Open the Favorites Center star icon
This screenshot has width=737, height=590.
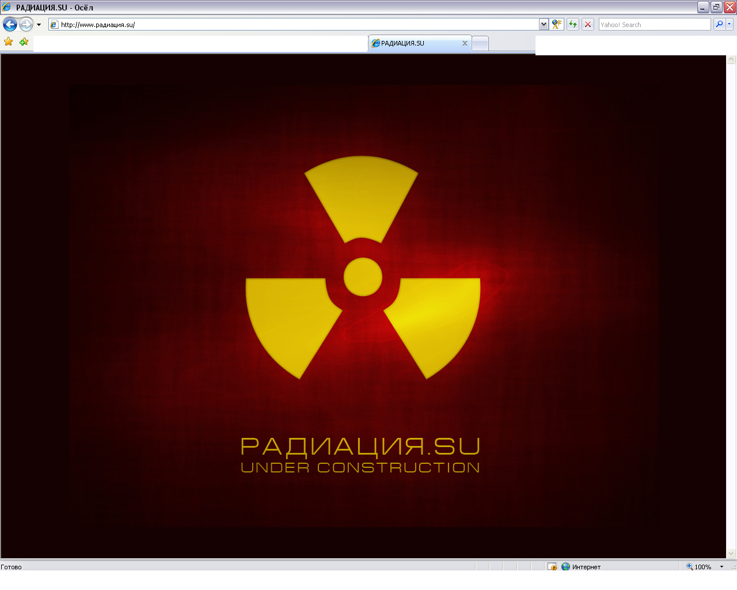8,42
